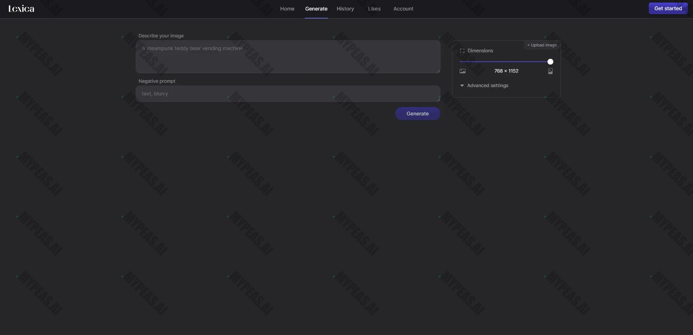Go to the Account page
This screenshot has width=693, height=335.
[x=403, y=9]
